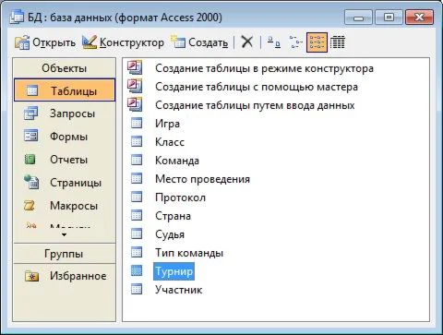This screenshot has width=443, height=335.
Task: Click the Открыть toolbar button
Action: pyautogui.click(x=45, y=42)
